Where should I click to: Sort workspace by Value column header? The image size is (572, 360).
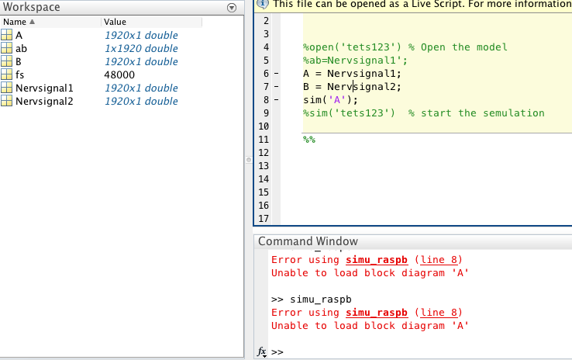[115, 22]
